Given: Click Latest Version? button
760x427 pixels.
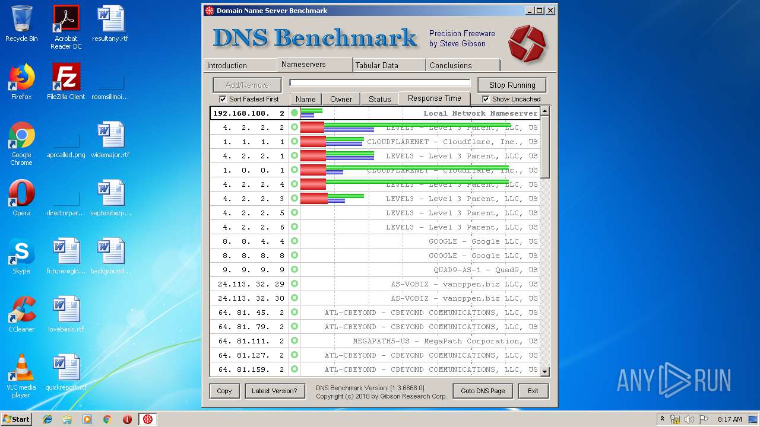Looking at the screenshot, I should coord(274,391).
